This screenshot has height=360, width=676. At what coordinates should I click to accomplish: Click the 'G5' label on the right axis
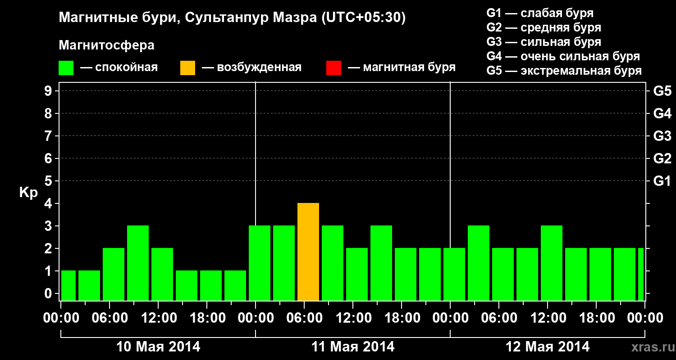pyautogui.click(x=662, y=91)
